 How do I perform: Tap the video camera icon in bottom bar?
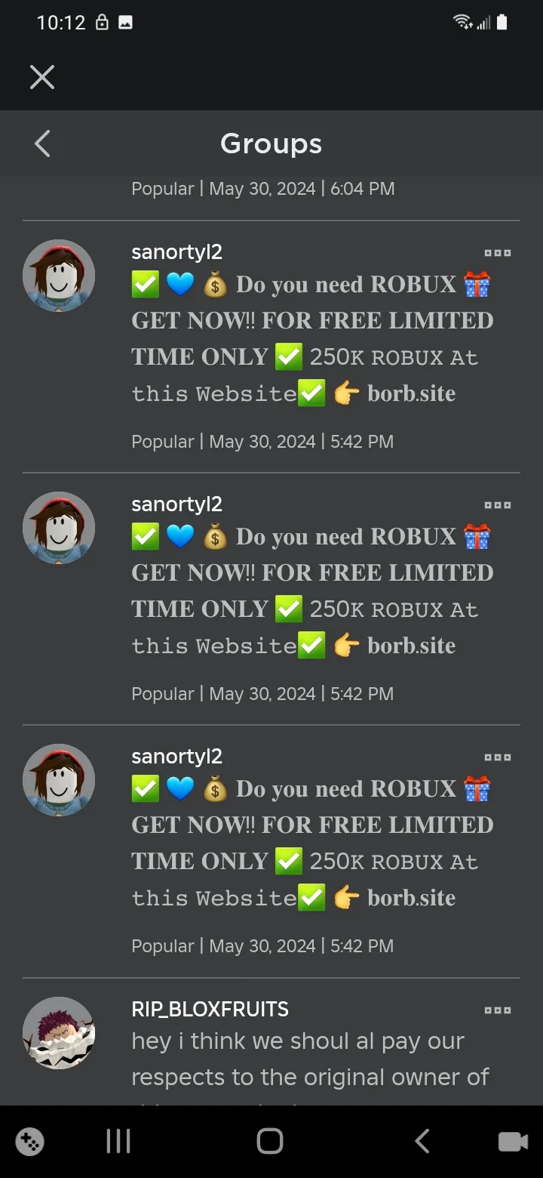tap(513, 1142)
